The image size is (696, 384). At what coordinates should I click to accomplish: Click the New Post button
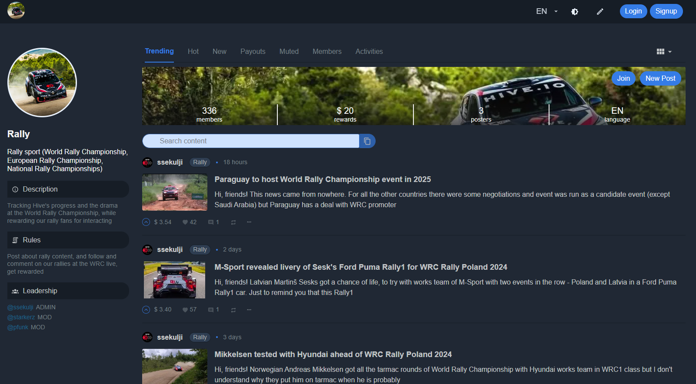(x=660, y=78)
